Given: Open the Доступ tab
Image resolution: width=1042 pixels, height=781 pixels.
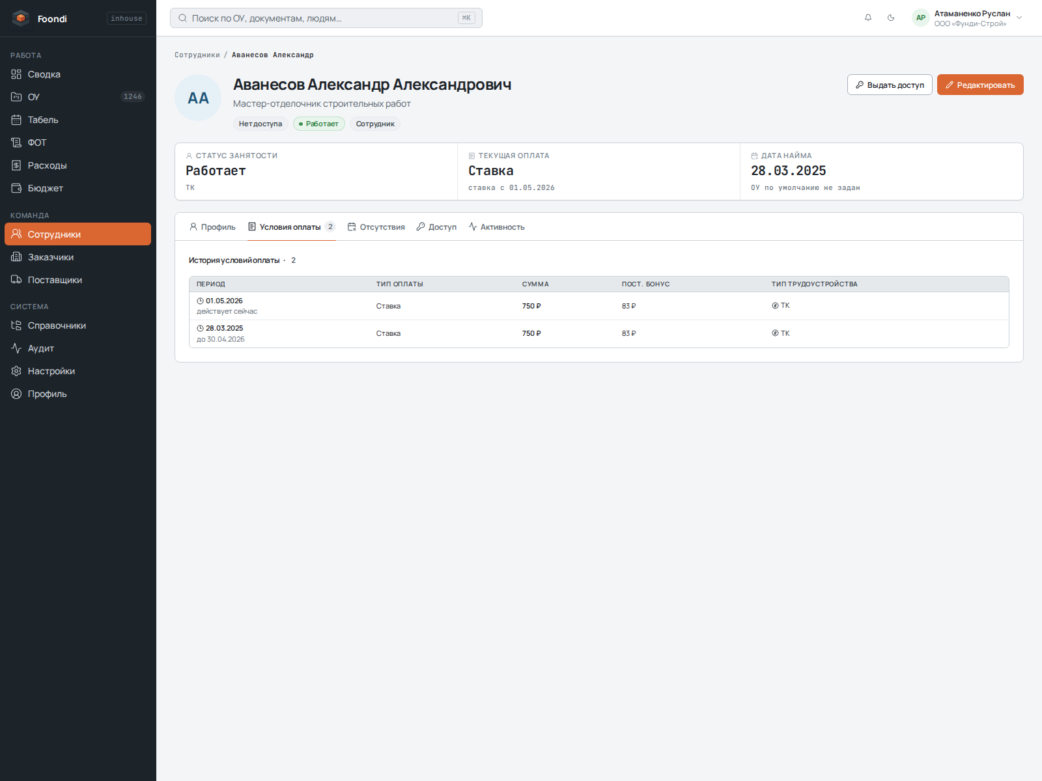Looking at the screenshot, I should point(436,227).
